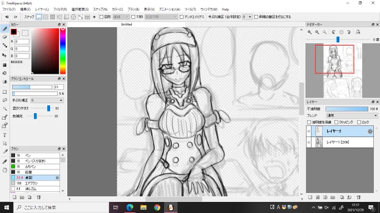The height and width of the screenshot is (213, 380).
Task: Open Layer 2 settings gear
Action: (370, 131)
